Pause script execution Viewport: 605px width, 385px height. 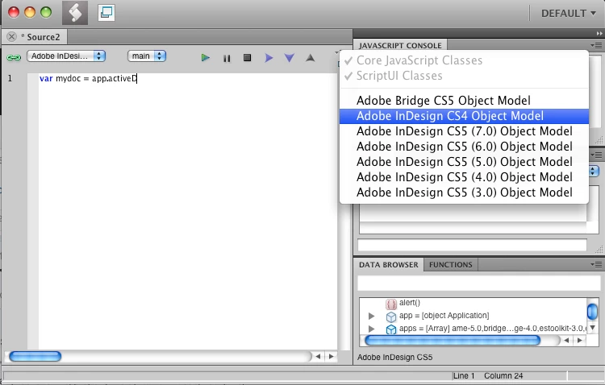[x=227, y=58]
